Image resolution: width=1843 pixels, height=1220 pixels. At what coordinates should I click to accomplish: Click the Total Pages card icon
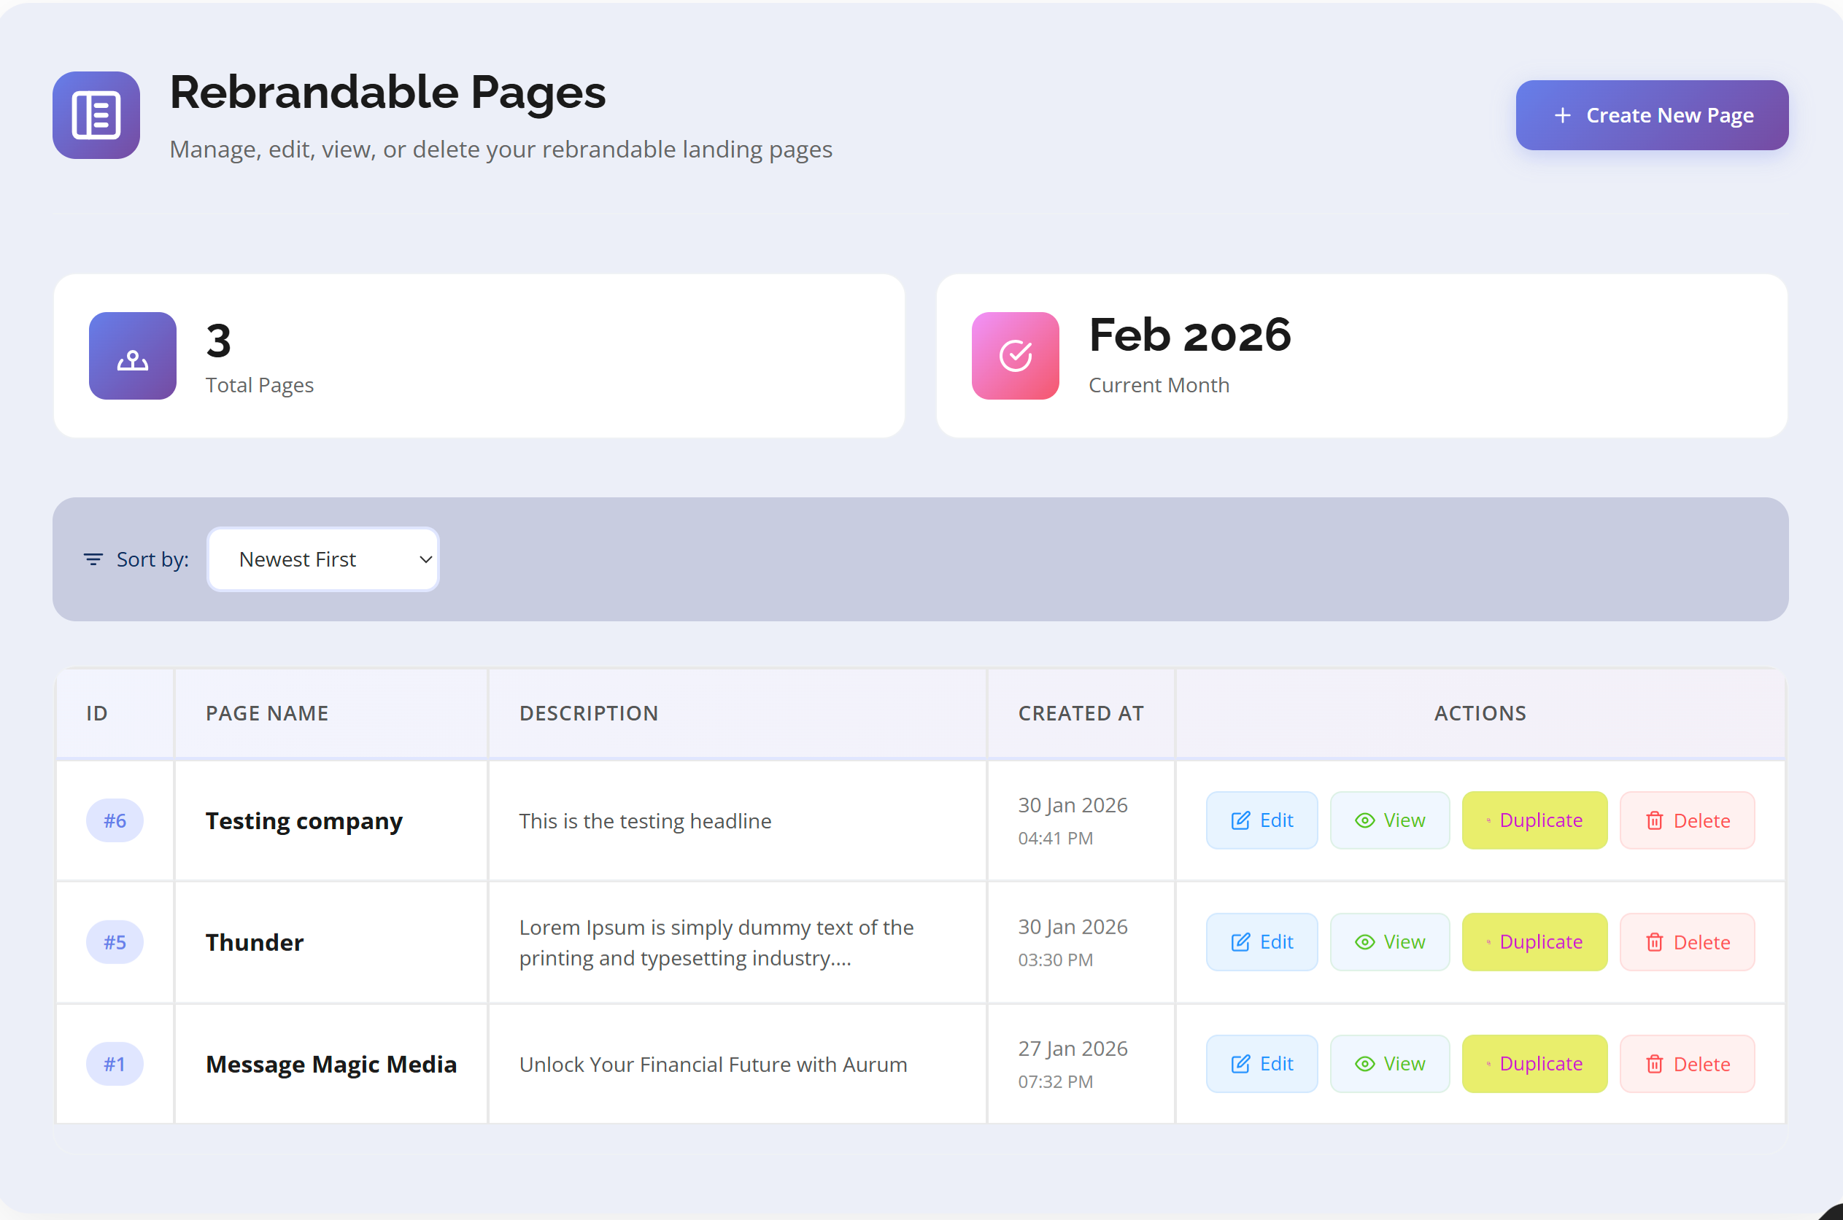(x=132, y=357)
